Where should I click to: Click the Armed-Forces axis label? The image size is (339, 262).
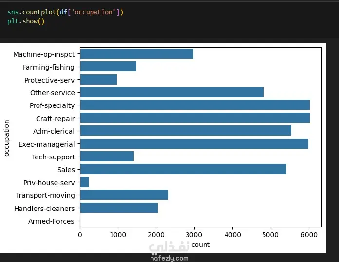(51, 221)
